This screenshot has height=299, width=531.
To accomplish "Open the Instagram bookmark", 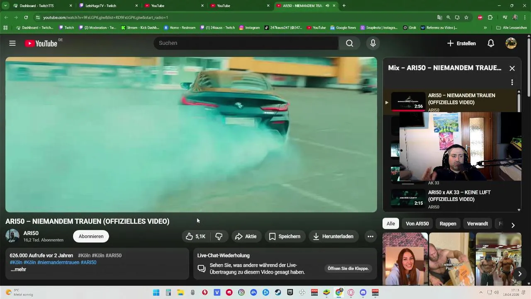I will coord(249,28).
